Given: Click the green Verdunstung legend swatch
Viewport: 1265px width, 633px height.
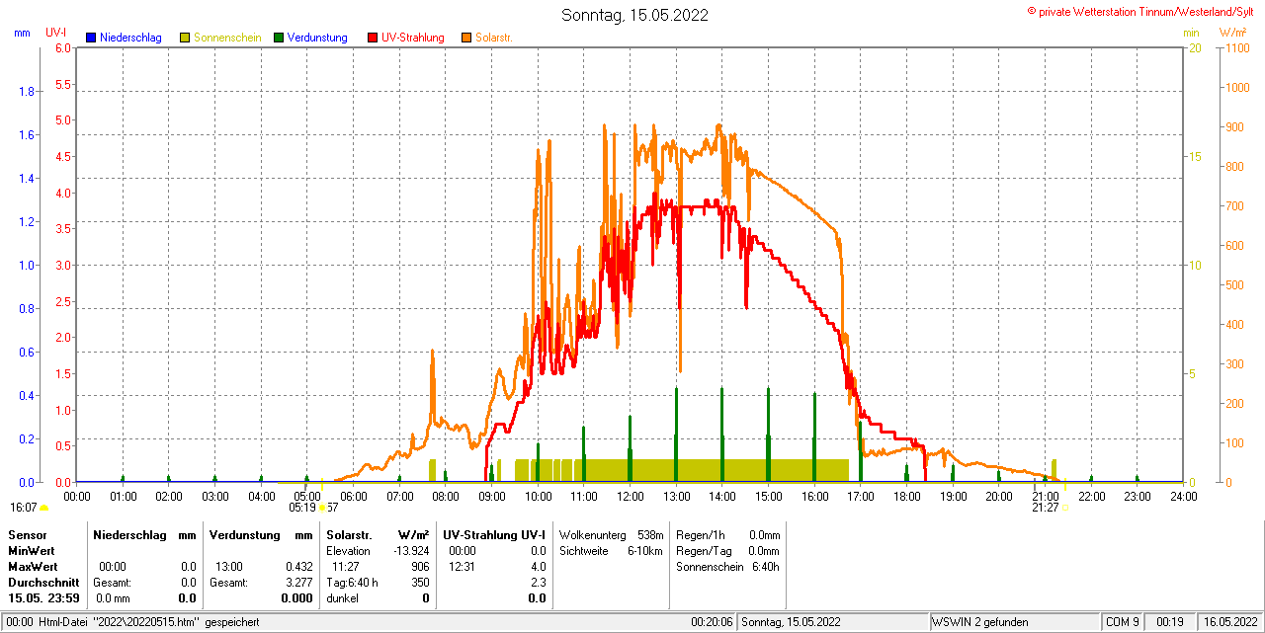Looking at the screenshot, I should point(279,38).
